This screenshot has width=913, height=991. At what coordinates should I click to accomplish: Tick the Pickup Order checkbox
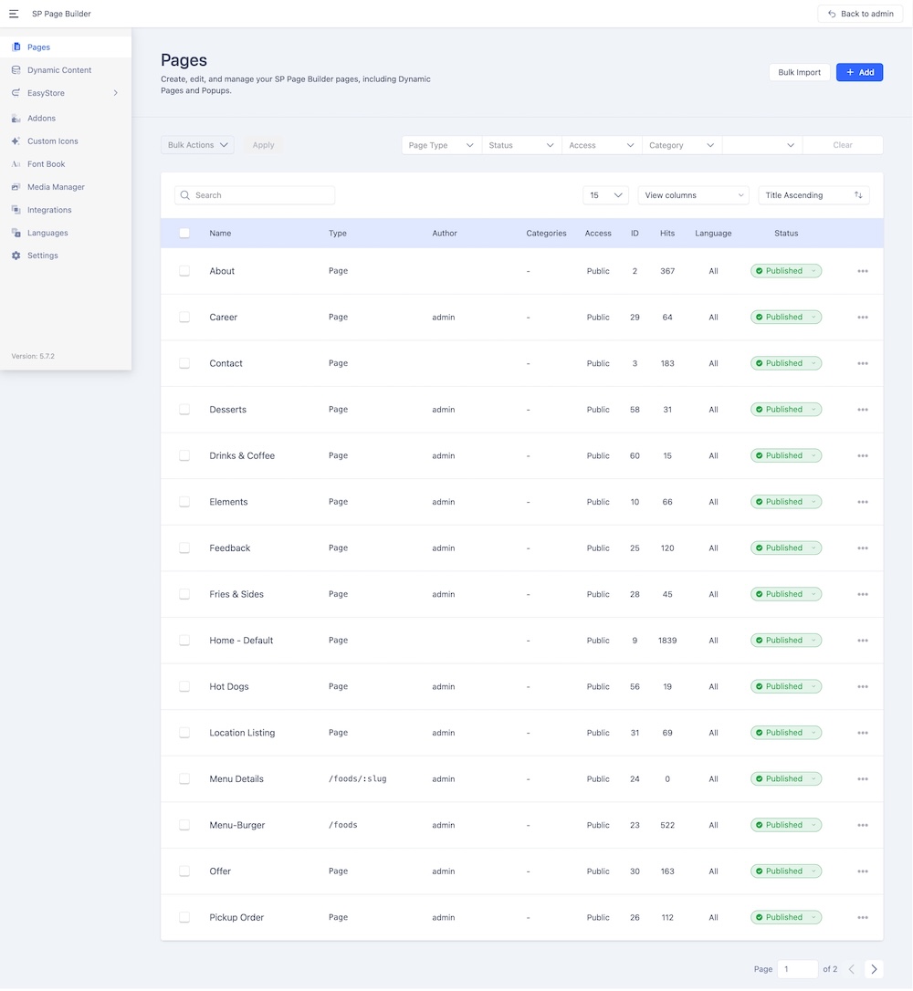(x=184, y=917)
